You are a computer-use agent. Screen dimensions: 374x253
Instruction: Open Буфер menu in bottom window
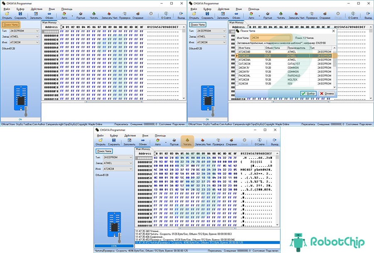(x=113, y=136)
